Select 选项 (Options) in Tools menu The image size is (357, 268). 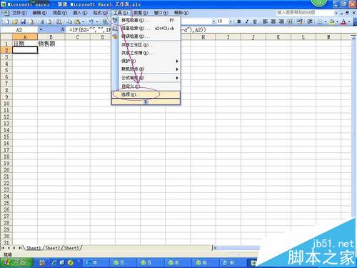pos(146,94)
